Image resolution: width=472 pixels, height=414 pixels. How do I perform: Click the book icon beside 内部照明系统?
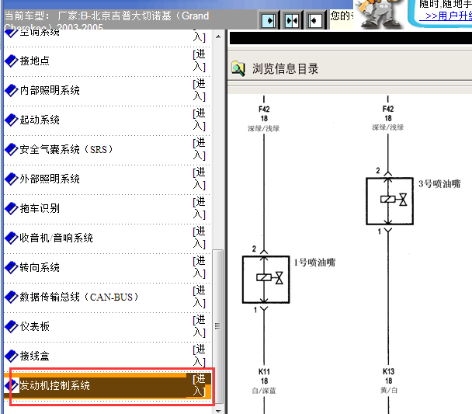[12, 90]
